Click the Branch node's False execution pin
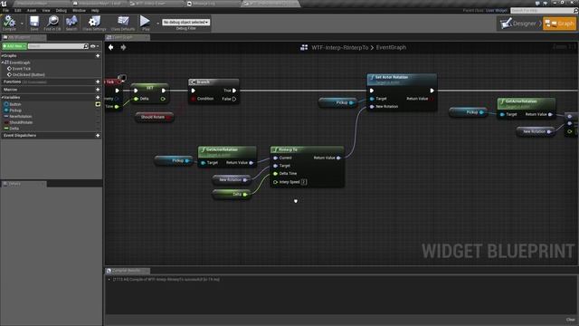 point(234,99)
